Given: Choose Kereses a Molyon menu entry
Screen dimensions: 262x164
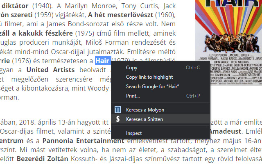Looking at the screenshot, I should [160, 110].
